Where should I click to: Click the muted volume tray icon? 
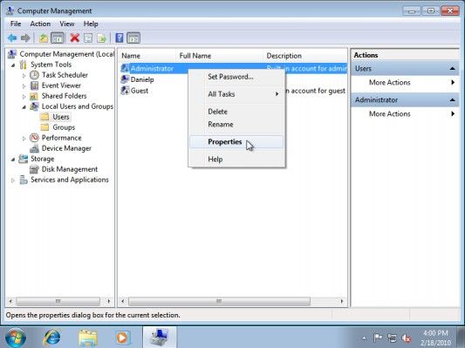click(407, 338)
